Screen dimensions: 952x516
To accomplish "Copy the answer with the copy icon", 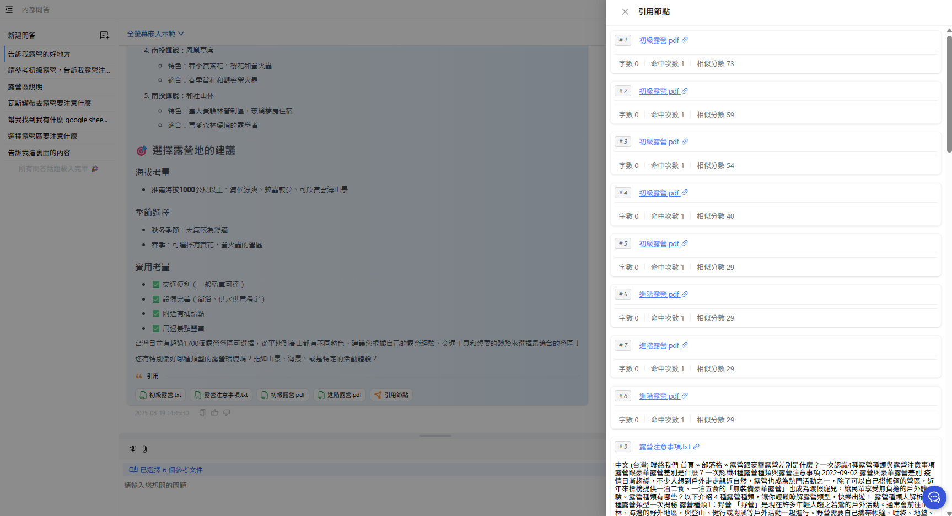I will click(x=202, y=412).
